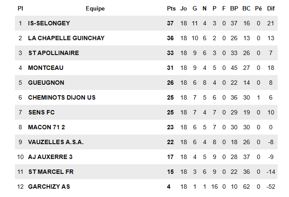Click the BP column header

[x=234, y=8]
